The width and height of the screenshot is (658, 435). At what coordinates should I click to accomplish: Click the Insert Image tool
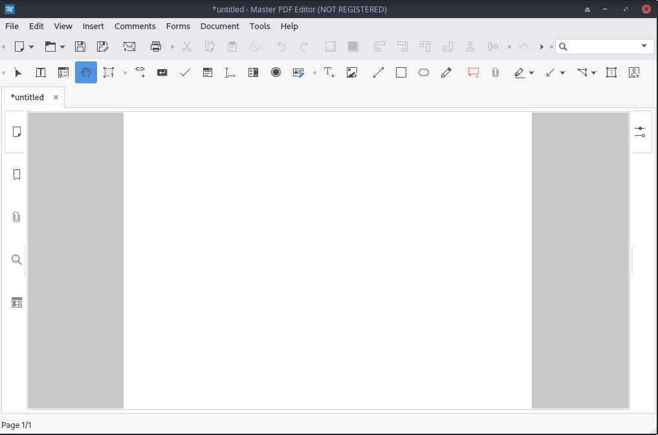click(x=352, y=72)
